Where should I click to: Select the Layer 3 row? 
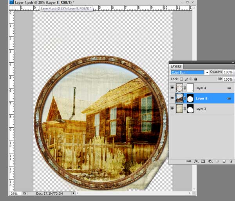click(208, 109)
